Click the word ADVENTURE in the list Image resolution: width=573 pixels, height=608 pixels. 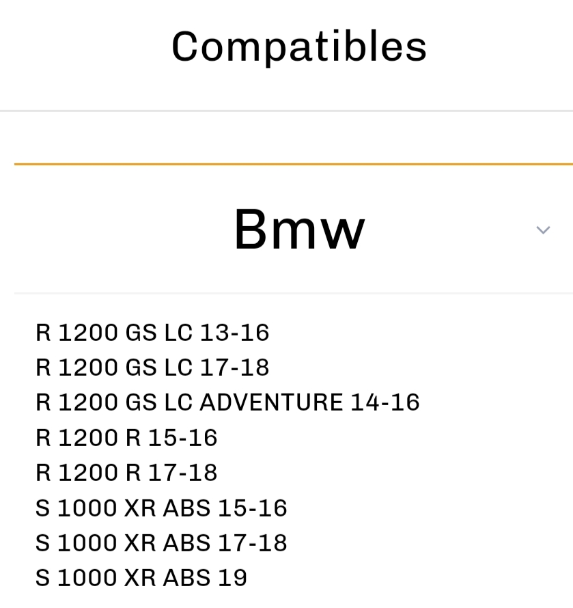[x=271, y=402]
